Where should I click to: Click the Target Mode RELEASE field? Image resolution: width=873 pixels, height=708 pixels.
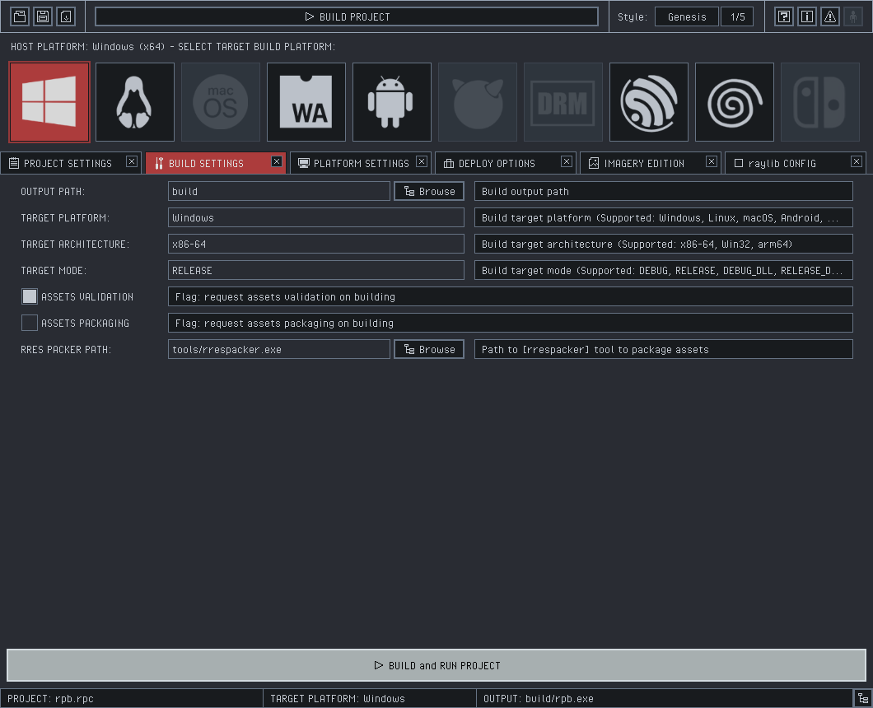pos(316,271)
